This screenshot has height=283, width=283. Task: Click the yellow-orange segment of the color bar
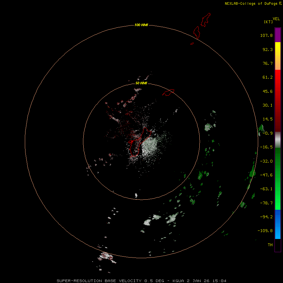pyautogui.click(x=278, y=56)
